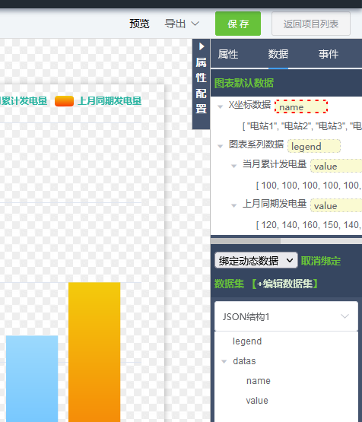The height and width of the screenshot is (422, 362).
Task: Select the dashed name field for X坐标数据
Action: 301,106
